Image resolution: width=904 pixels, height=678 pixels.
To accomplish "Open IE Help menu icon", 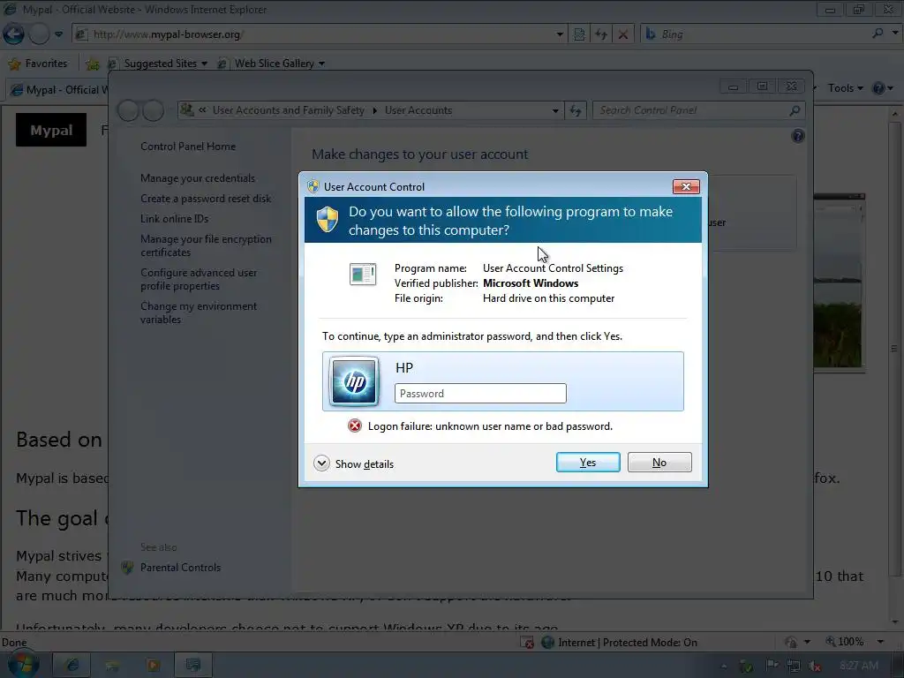I will coord(883,88).
